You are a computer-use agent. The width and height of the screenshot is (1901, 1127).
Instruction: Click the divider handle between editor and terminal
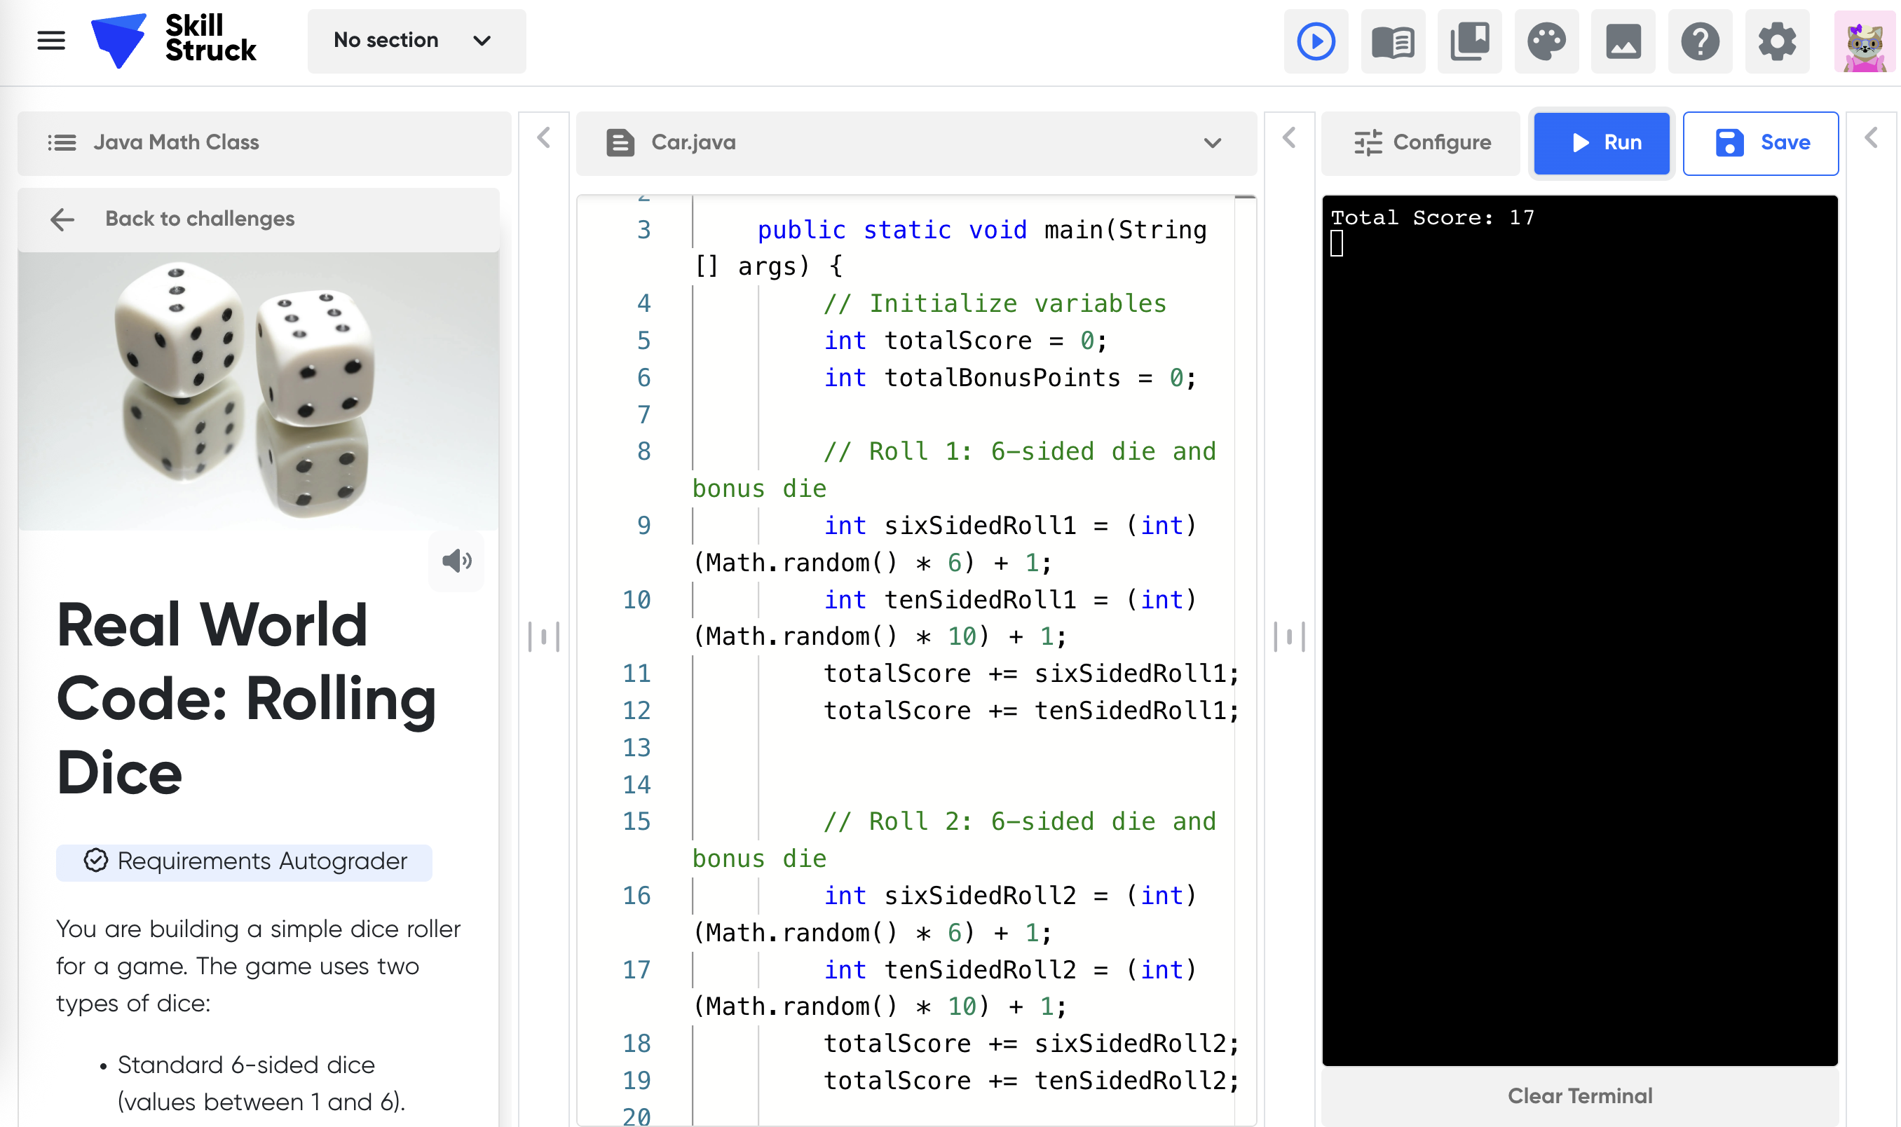coord(1289,636)
